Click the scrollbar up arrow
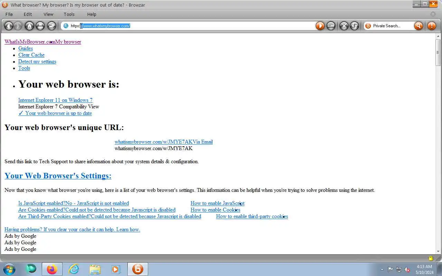The height and width of the screenshot is (276, 442). (438, 36)
